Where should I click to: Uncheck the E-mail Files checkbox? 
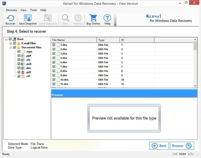pos(14,43)
